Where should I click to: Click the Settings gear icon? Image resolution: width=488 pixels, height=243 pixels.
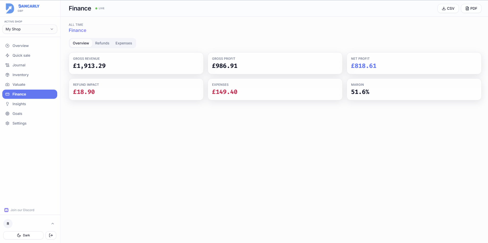pyautogui.click(x=7, y=123)
